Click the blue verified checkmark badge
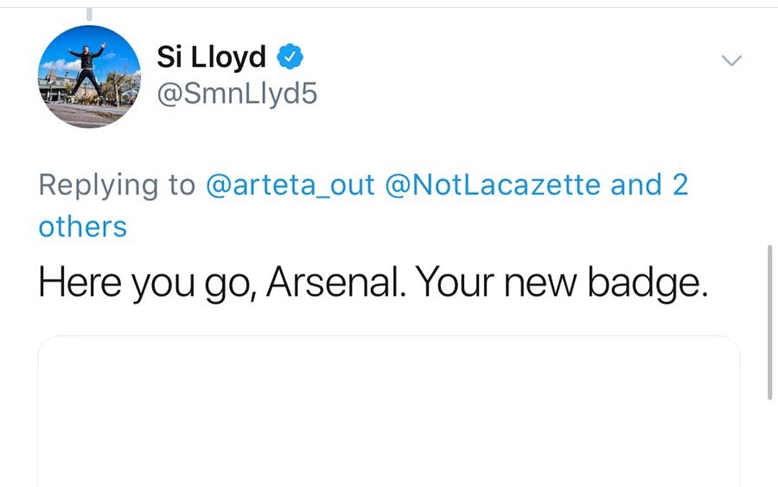 pyautogui.click(x=290, y=57)
